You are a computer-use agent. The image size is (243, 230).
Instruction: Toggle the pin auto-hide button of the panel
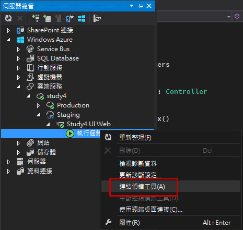point(140,6)
